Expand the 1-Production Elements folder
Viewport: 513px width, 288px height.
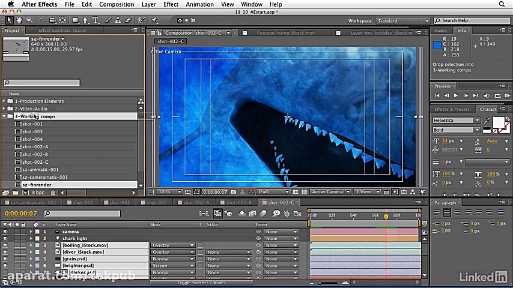point(4,101)
